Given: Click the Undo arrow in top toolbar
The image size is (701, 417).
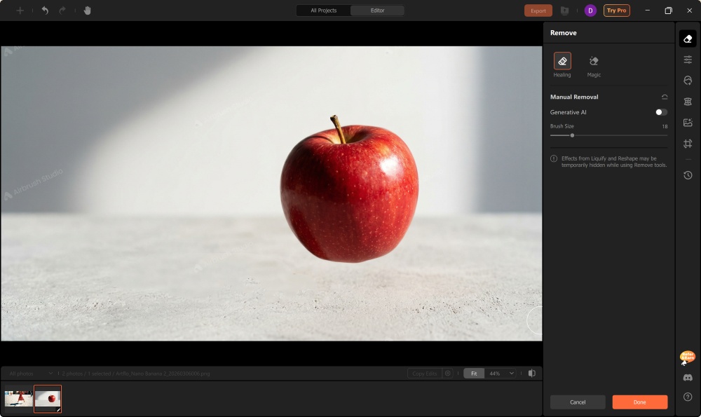Looking at the screenshot, I should click(43, 11).
